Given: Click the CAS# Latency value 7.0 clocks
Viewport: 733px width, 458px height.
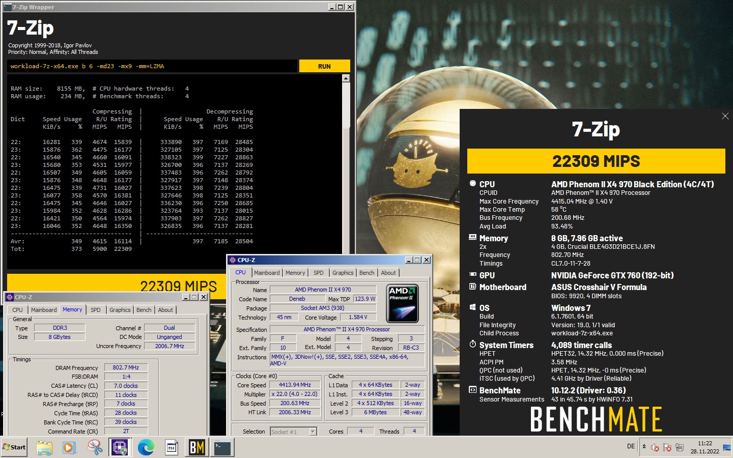Looking at the screenshot, I should (x=126, y=386).
